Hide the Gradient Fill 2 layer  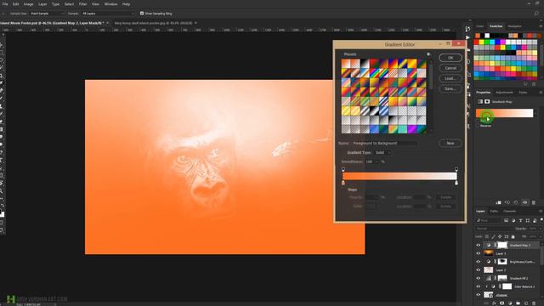479,278
